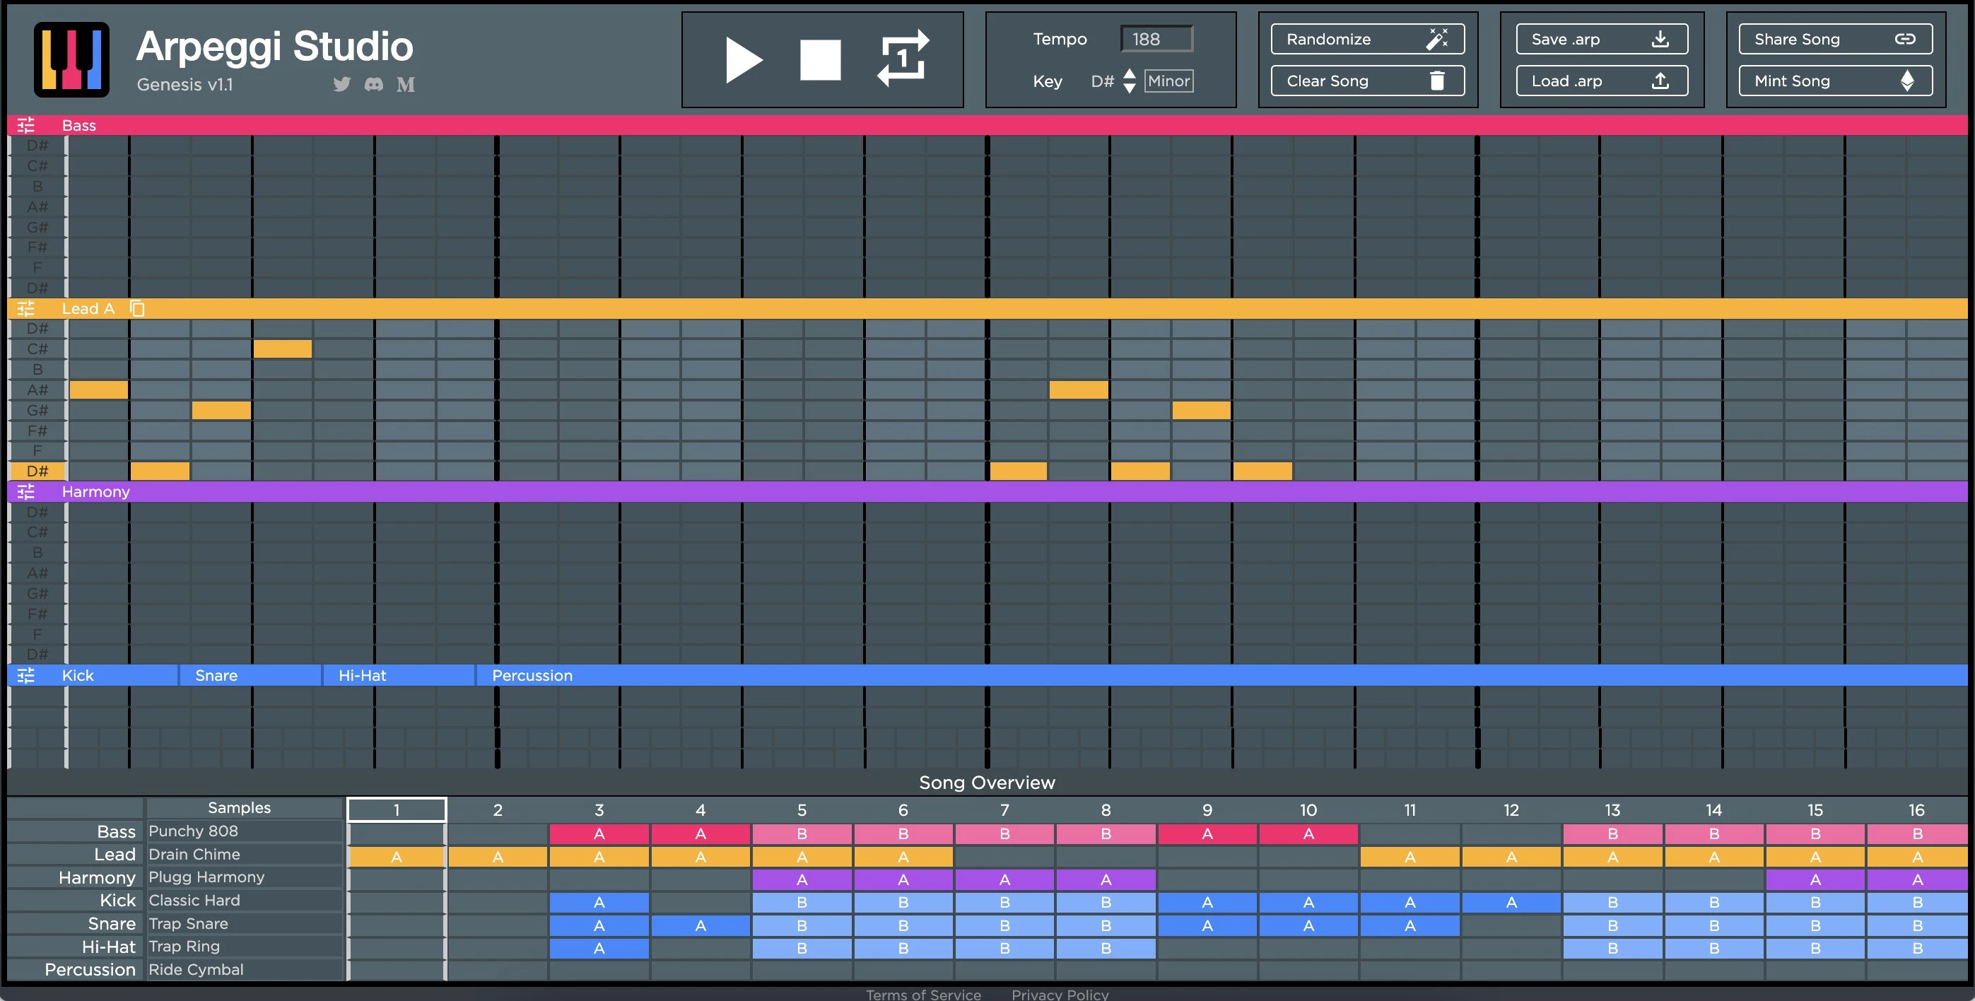Click Lead pattern A in bar 2
This screenshot has height=1001, width=1975.
(x=497, y=855)
